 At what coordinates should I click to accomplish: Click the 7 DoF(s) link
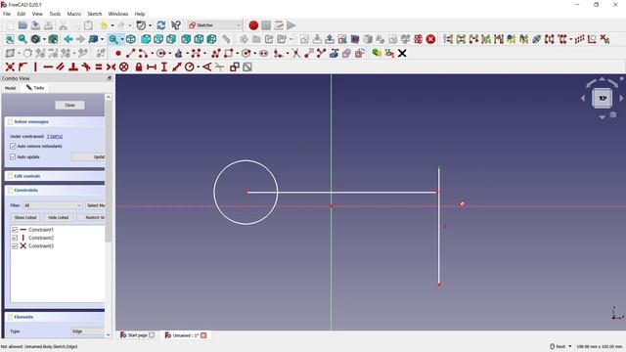coord(55,137)
